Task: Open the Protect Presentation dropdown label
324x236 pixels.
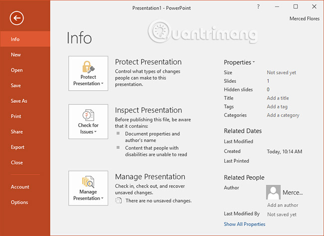Action: tap(88, 80)
